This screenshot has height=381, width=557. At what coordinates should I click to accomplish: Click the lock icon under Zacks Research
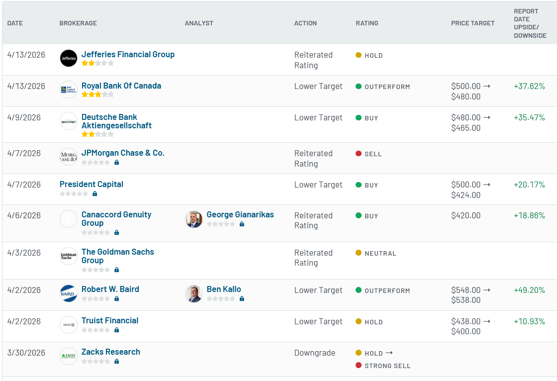[x=116, y=362]
